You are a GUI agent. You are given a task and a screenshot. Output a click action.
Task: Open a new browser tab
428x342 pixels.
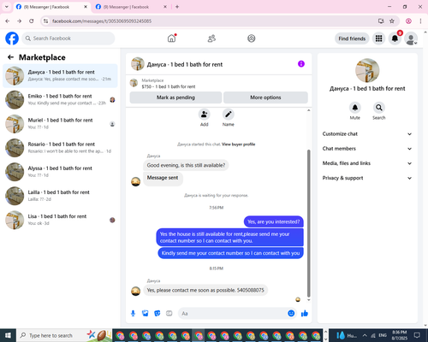(x=177, y=7)
